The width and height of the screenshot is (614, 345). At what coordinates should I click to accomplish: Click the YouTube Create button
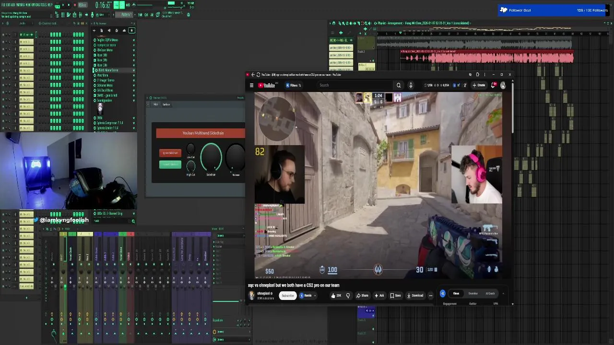tap(479, 85)
